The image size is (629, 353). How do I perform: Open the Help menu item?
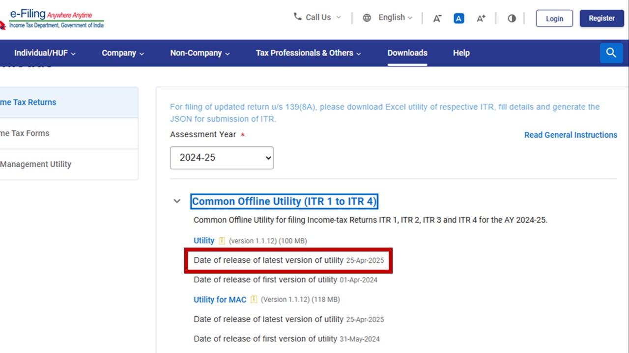(x=461, y=53)
